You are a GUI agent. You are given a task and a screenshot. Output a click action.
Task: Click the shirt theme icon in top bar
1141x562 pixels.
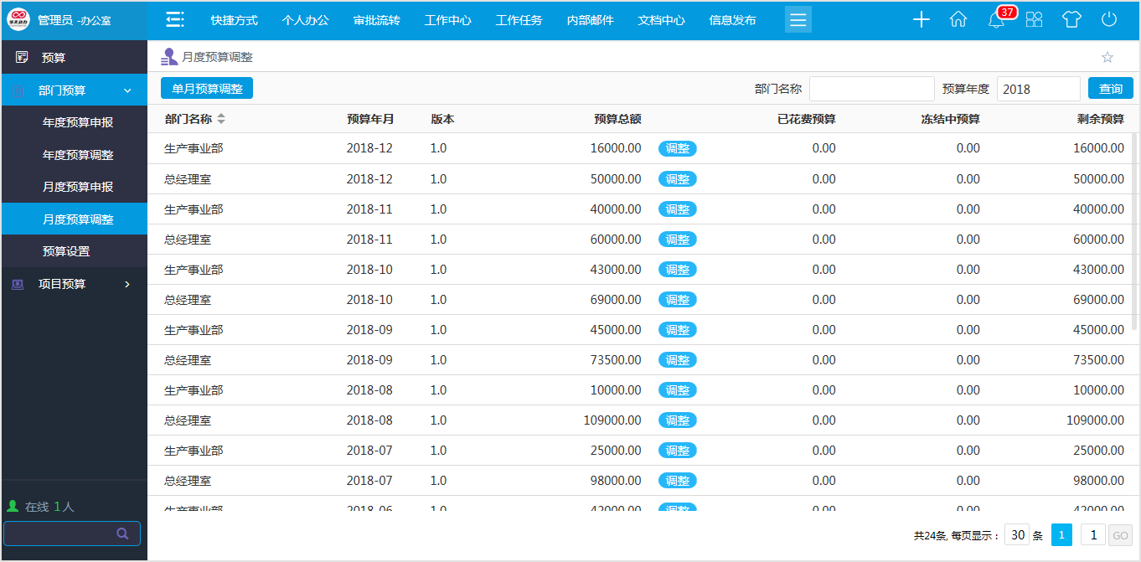pyautogui.click(x=1071, y=18)
